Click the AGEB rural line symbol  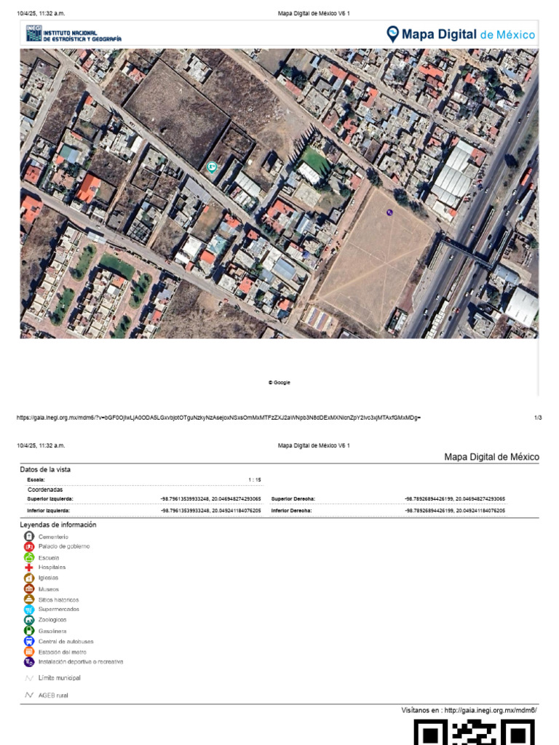point(29,695)
